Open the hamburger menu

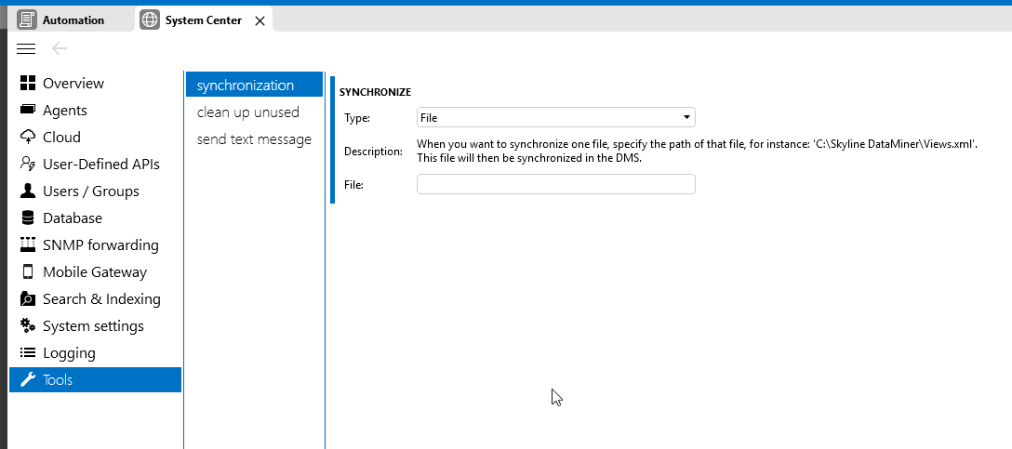[26, 48]
